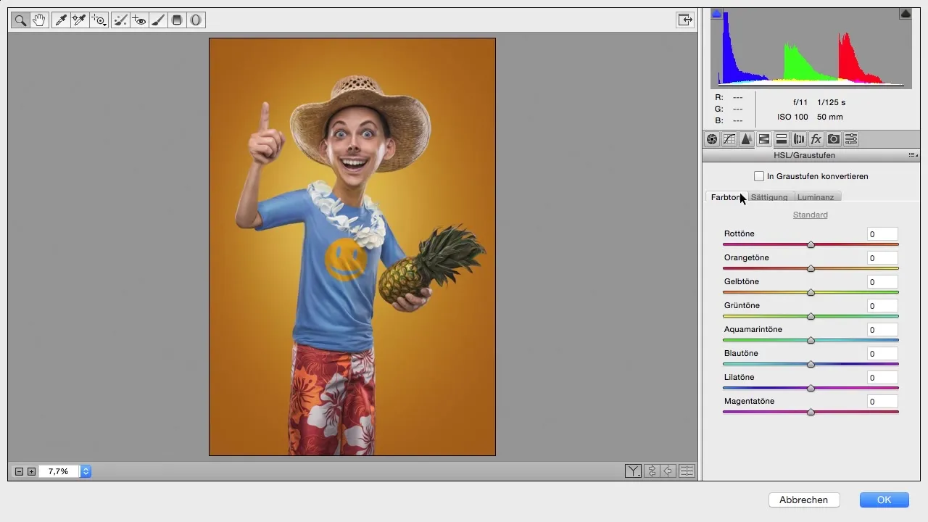
Task: Zoom out with the minus button
Action: click(20, 472)
